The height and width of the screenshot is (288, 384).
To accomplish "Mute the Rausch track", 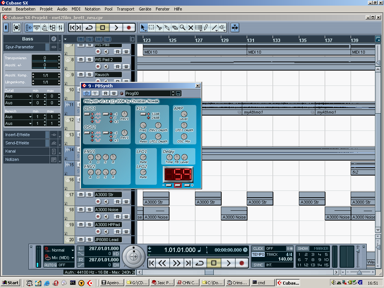I will click(81, 75).
